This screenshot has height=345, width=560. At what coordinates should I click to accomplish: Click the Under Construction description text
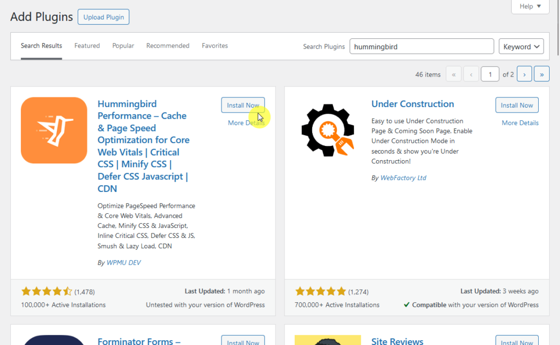(x=422, y=141)
